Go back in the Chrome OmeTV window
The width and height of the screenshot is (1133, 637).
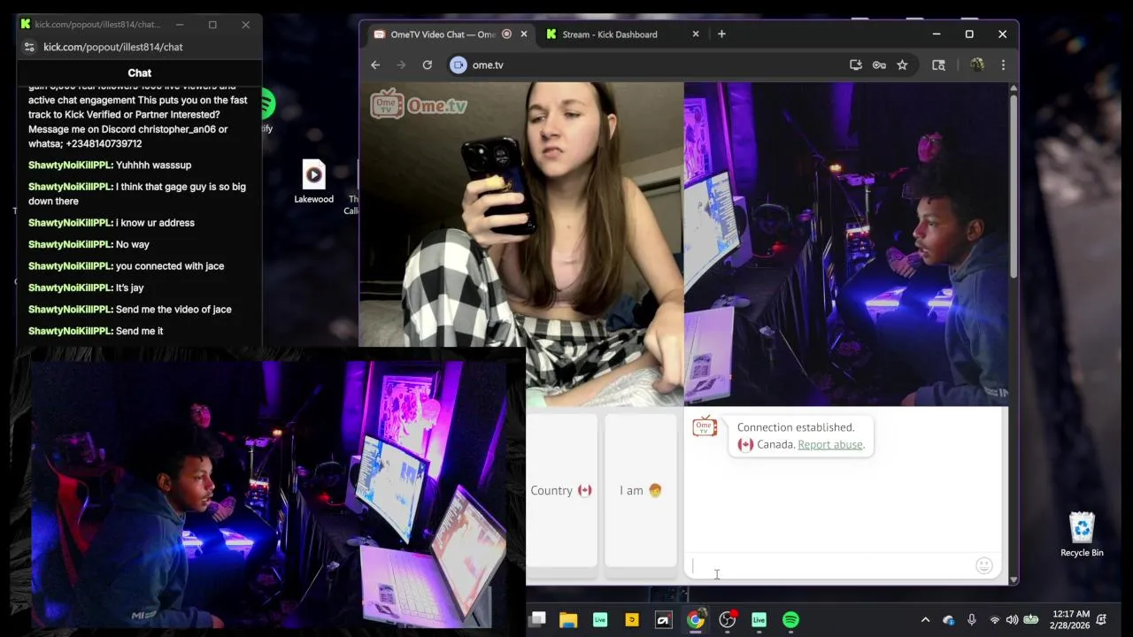pos(375,65)
